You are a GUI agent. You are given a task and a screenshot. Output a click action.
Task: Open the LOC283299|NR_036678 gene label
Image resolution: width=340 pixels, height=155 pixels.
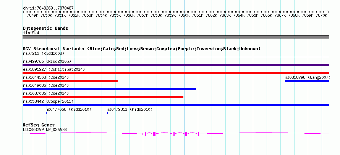click(x=45, y=130)
